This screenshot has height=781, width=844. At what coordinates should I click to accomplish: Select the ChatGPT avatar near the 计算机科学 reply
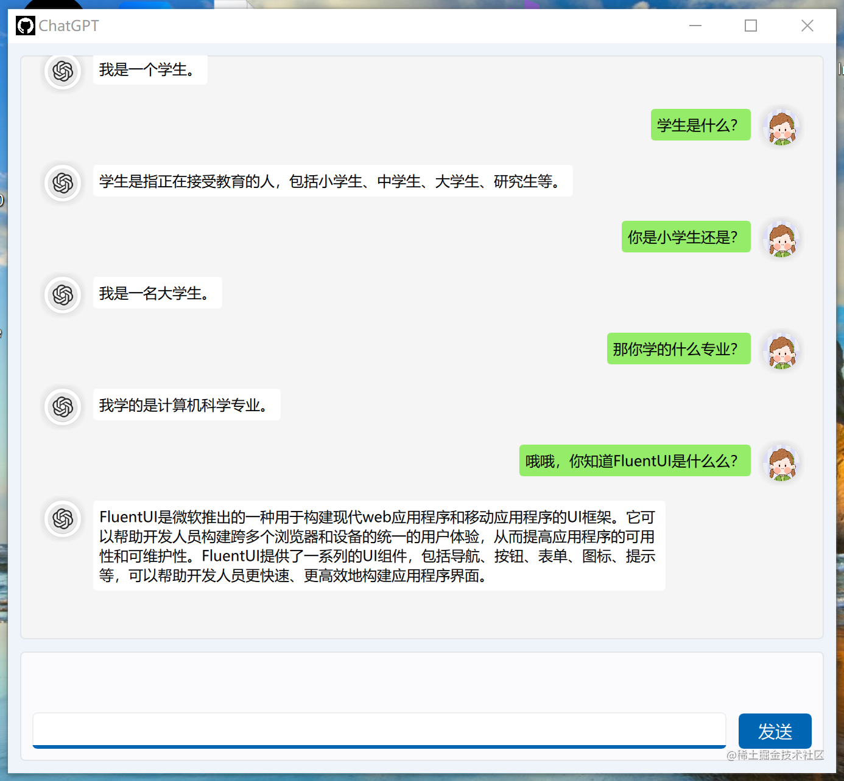point(63,407)
